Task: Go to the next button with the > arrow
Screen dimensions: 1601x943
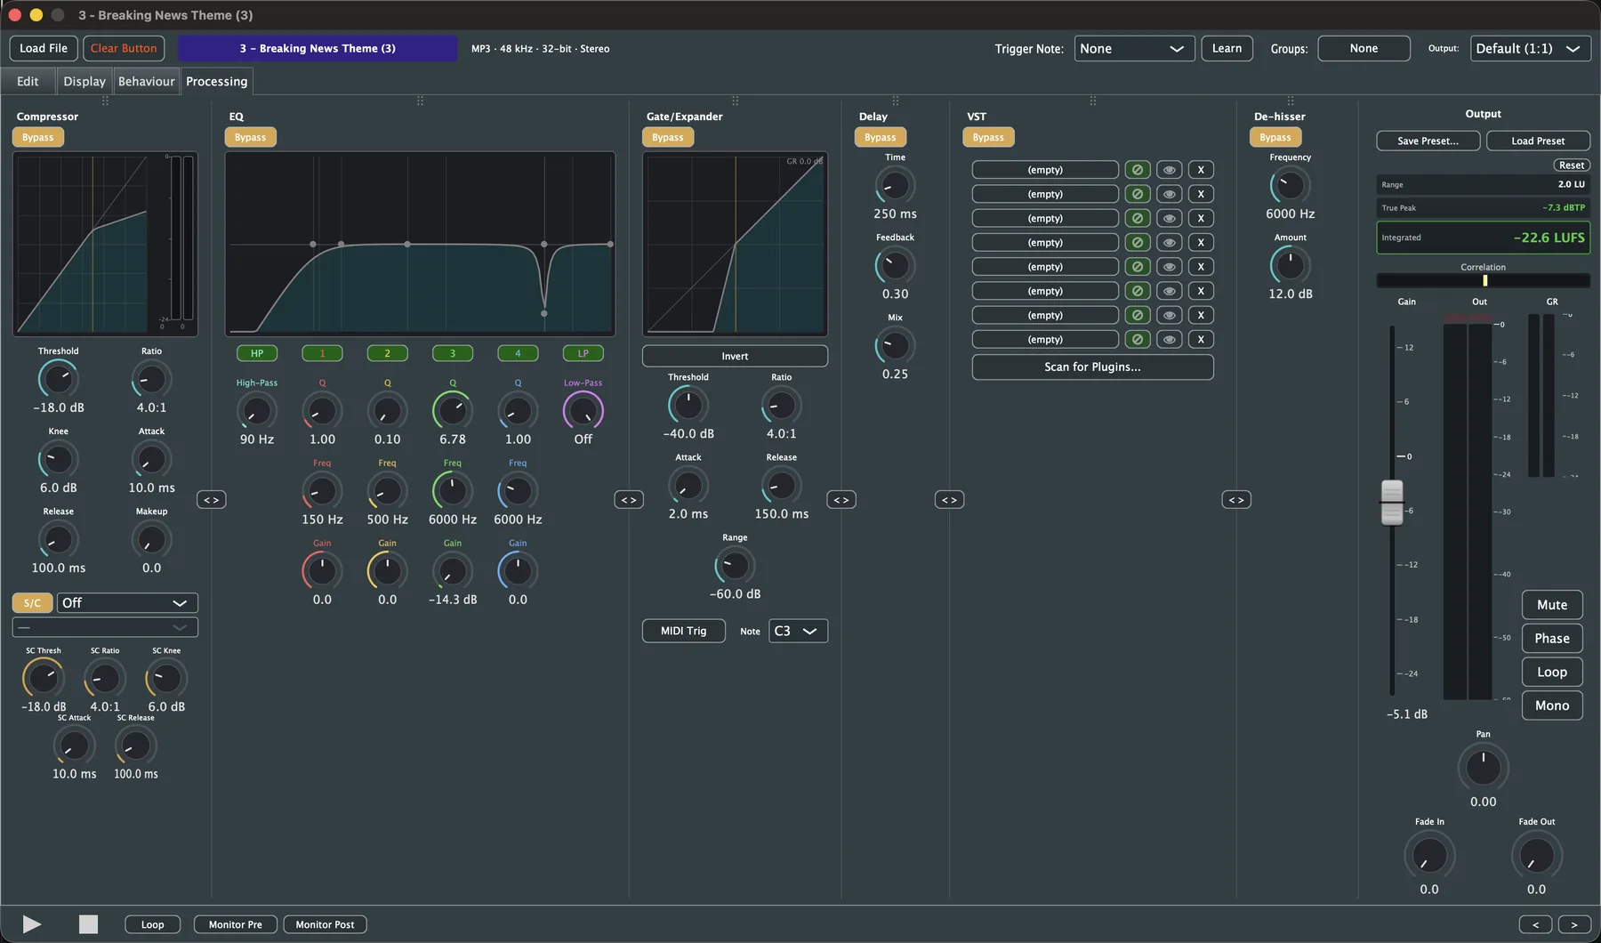Action: point(1573,924)
